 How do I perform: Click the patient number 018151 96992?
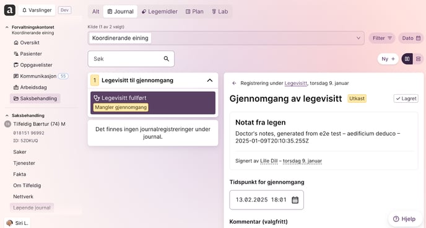(x=29, y=133)
